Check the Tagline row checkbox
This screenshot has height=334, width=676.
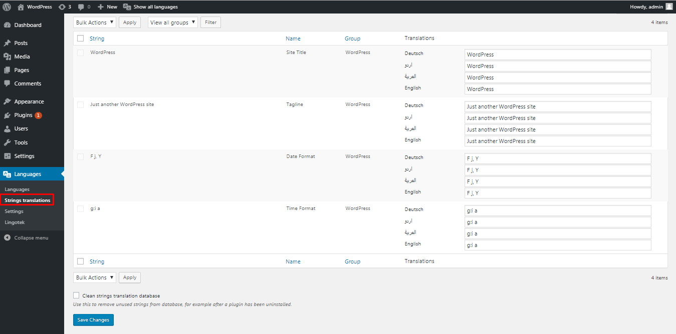click(80, 104)
